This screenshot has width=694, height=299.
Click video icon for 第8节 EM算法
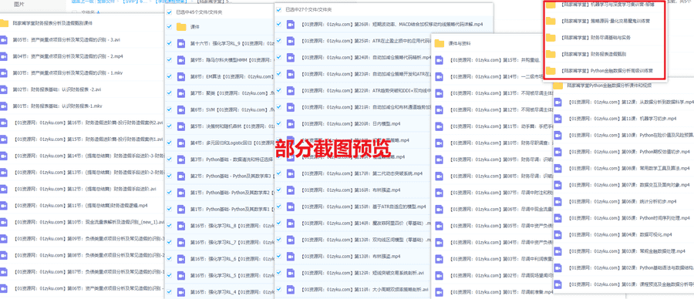[x=181, y=76]
